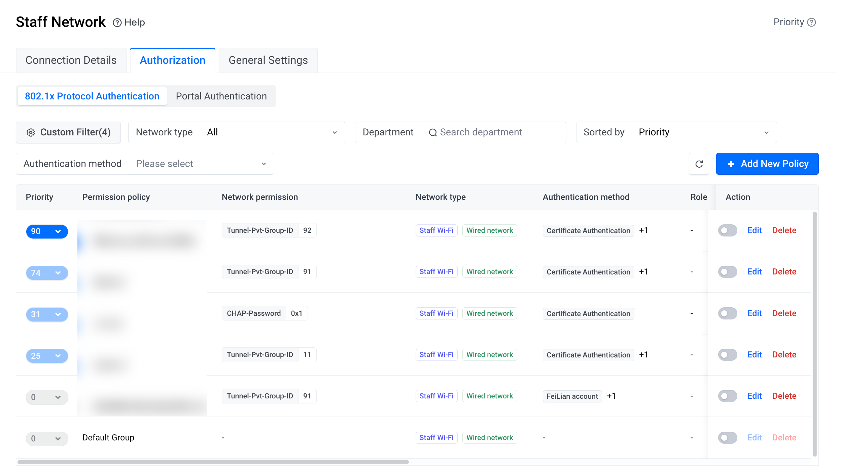Open the Sorted by Priority dropdown
The image size is (842, 473).
click(704, 132)
